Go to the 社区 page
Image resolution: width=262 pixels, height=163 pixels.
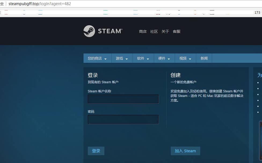[154, 31]
